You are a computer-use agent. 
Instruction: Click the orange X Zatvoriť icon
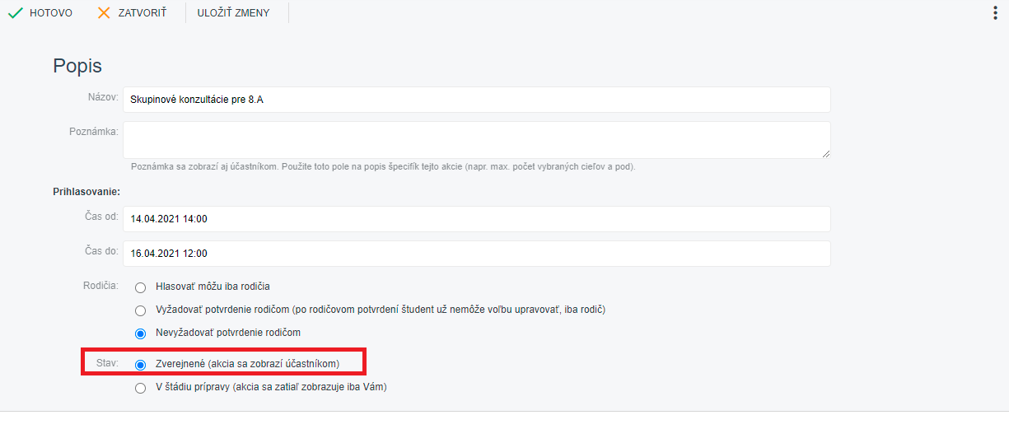[104, 13]
